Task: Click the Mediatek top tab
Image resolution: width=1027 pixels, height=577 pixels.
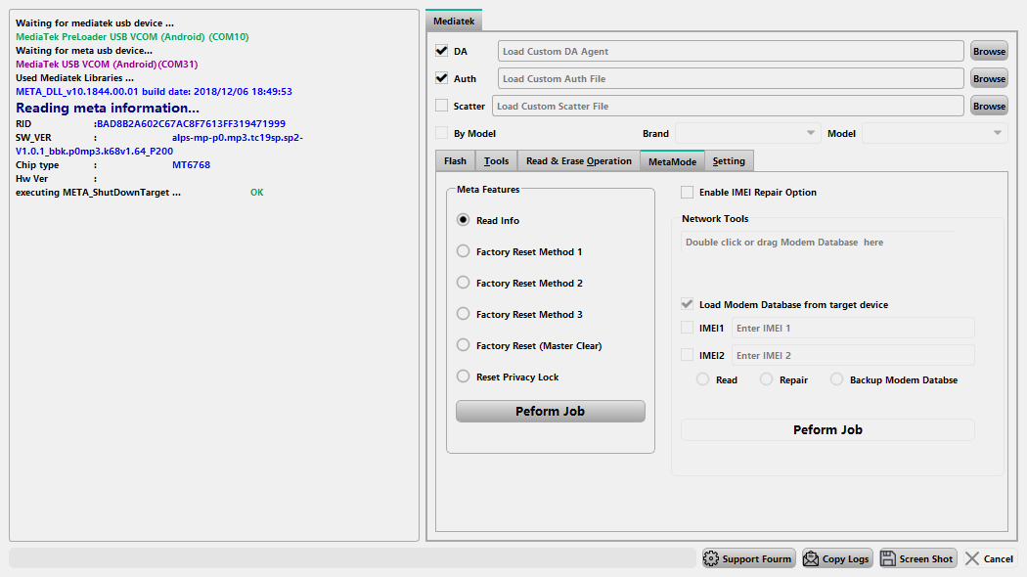Action: point(454,21)
